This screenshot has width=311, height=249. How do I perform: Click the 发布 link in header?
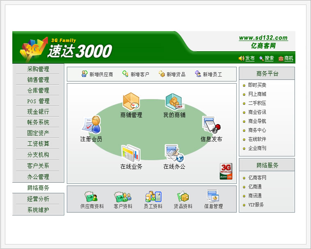point(250,59)
